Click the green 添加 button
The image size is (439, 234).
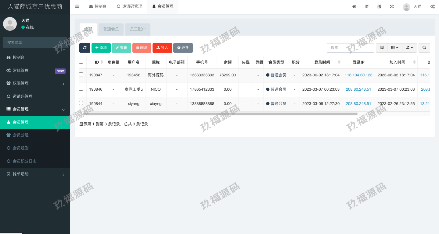[101, 48]
